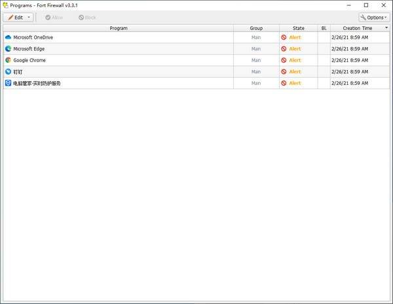Click the Microsoft OneDrive cloud icon
Image resolution: width=393 pixels, height=304 pixels.
(x=9, y=38)
